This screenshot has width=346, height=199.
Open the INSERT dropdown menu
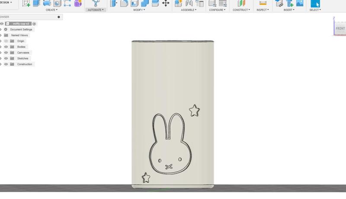pyautogui.click(x=289, y=10)
